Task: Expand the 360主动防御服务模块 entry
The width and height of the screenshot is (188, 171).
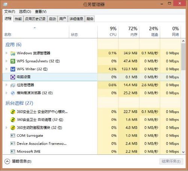Action: pos(6,128)
